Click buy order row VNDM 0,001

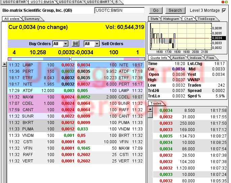tap(41, 135)
